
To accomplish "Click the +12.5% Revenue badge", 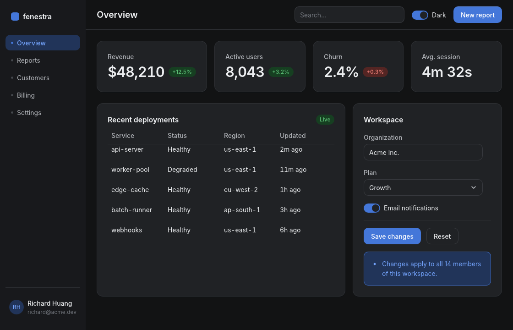I will click(x=182, y=71).
